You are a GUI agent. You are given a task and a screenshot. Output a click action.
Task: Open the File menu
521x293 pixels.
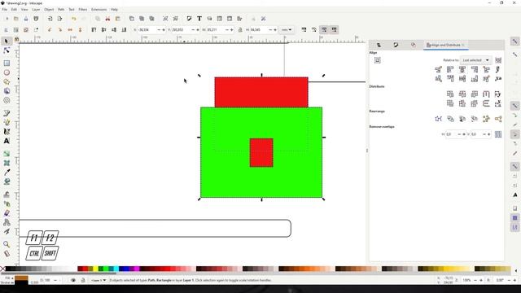[x=5, y=10]
